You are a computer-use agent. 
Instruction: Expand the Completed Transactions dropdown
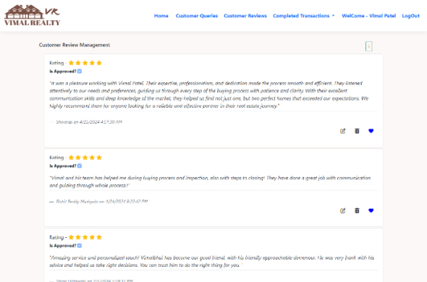click(x=304, y=16)
